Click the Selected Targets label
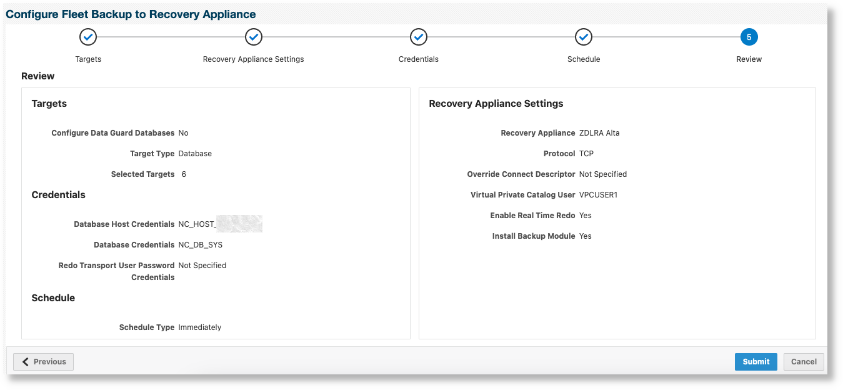Image resolution: width=843 pixels, height=390 pixels. click(143, 174)
